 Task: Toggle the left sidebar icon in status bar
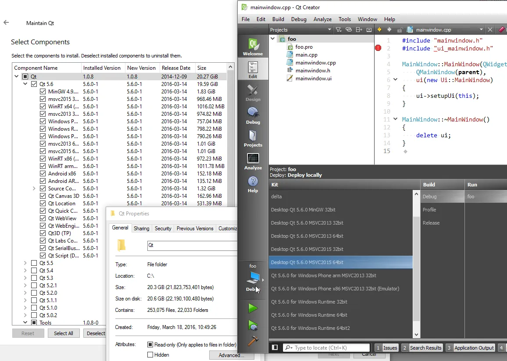[275, 347]
